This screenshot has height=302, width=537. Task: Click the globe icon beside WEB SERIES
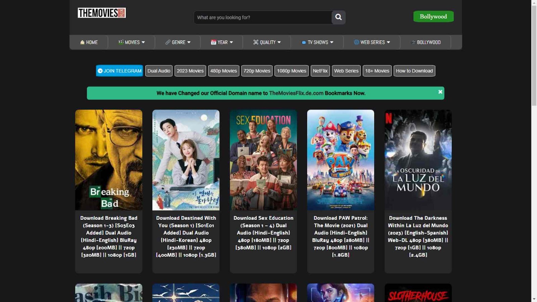[356, 42]
